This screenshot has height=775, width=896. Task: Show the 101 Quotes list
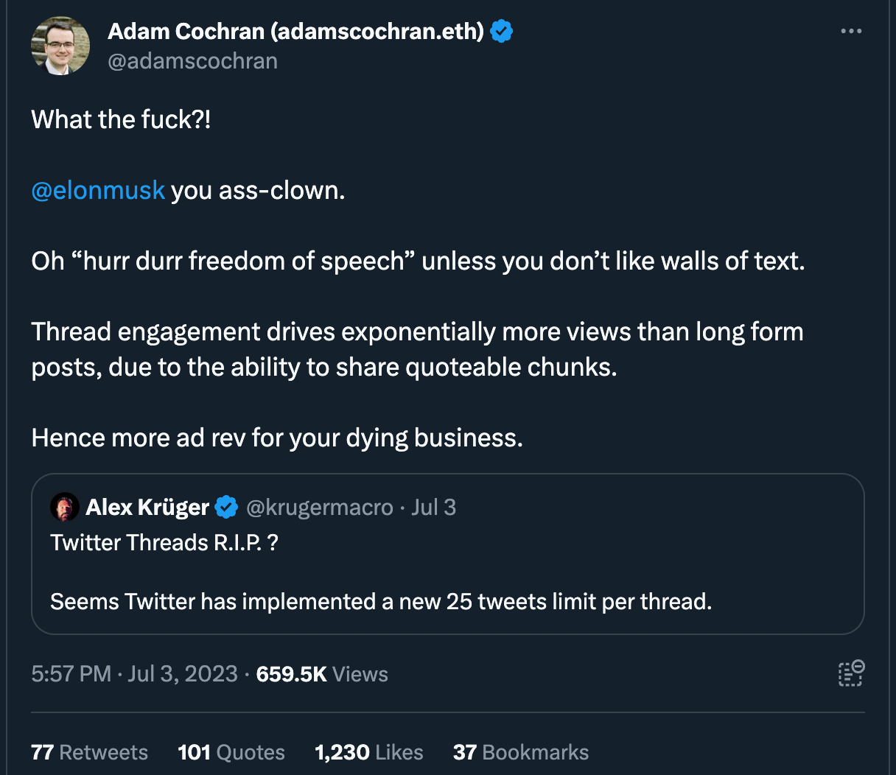click(x=231, y=752)
